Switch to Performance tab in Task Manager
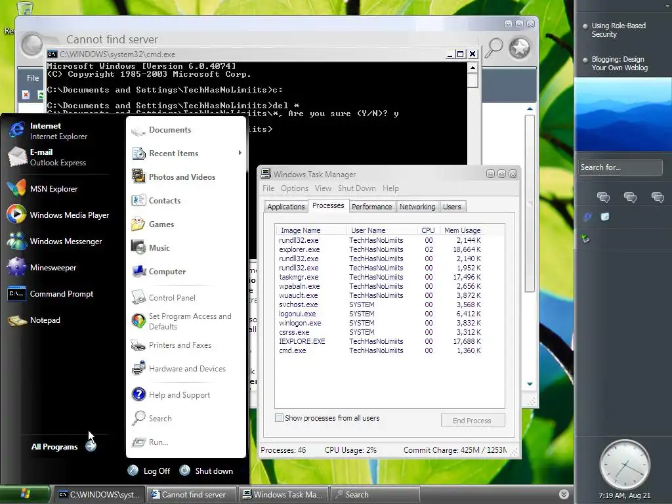Screen dimensions: 672x504 (371, 207)
